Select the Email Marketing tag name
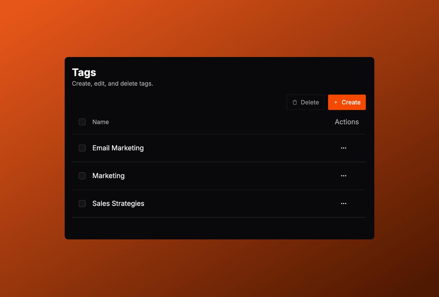 pos(118,148)
